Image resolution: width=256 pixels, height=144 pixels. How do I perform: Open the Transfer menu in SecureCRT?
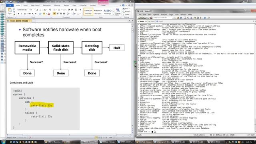pos(164,15)
